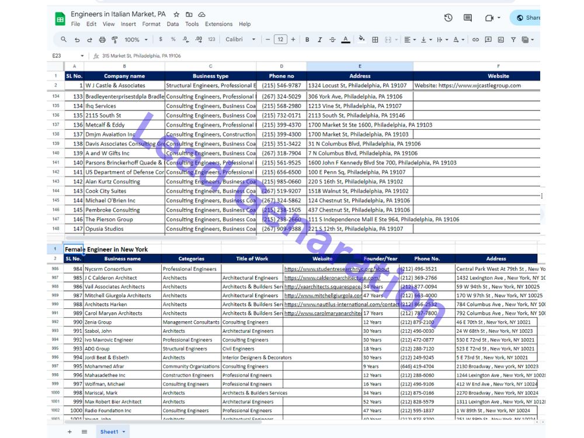
Task: Insert a chart
Action: point(500,40)
